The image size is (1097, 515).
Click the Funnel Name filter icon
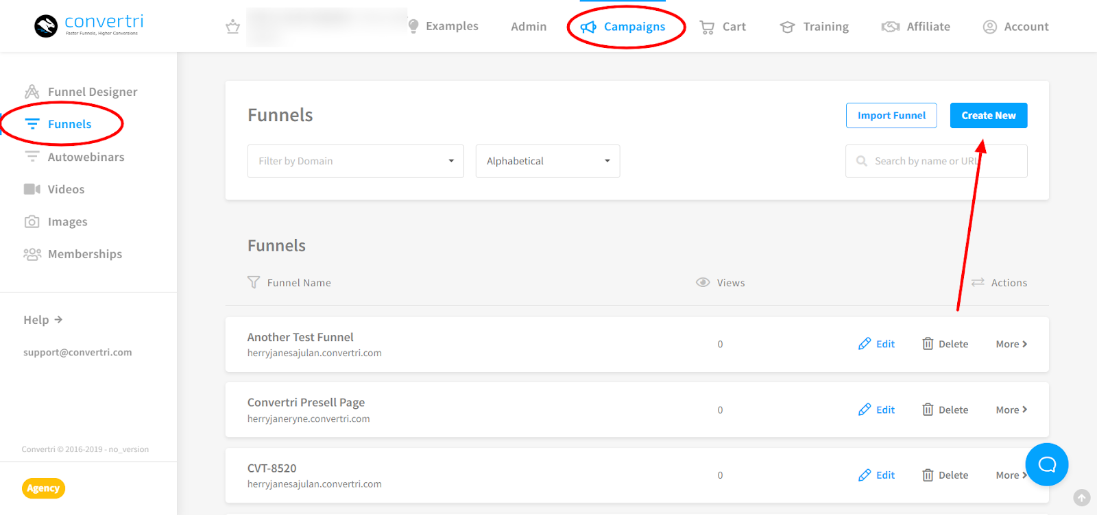tap(254, 282)
